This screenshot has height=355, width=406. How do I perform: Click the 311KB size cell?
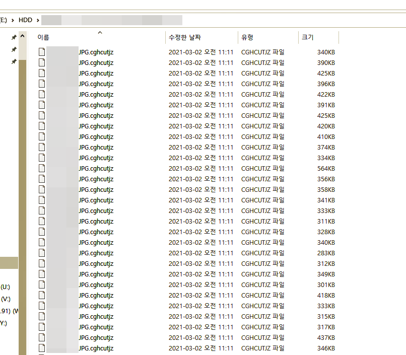click(x=326, y=221)
